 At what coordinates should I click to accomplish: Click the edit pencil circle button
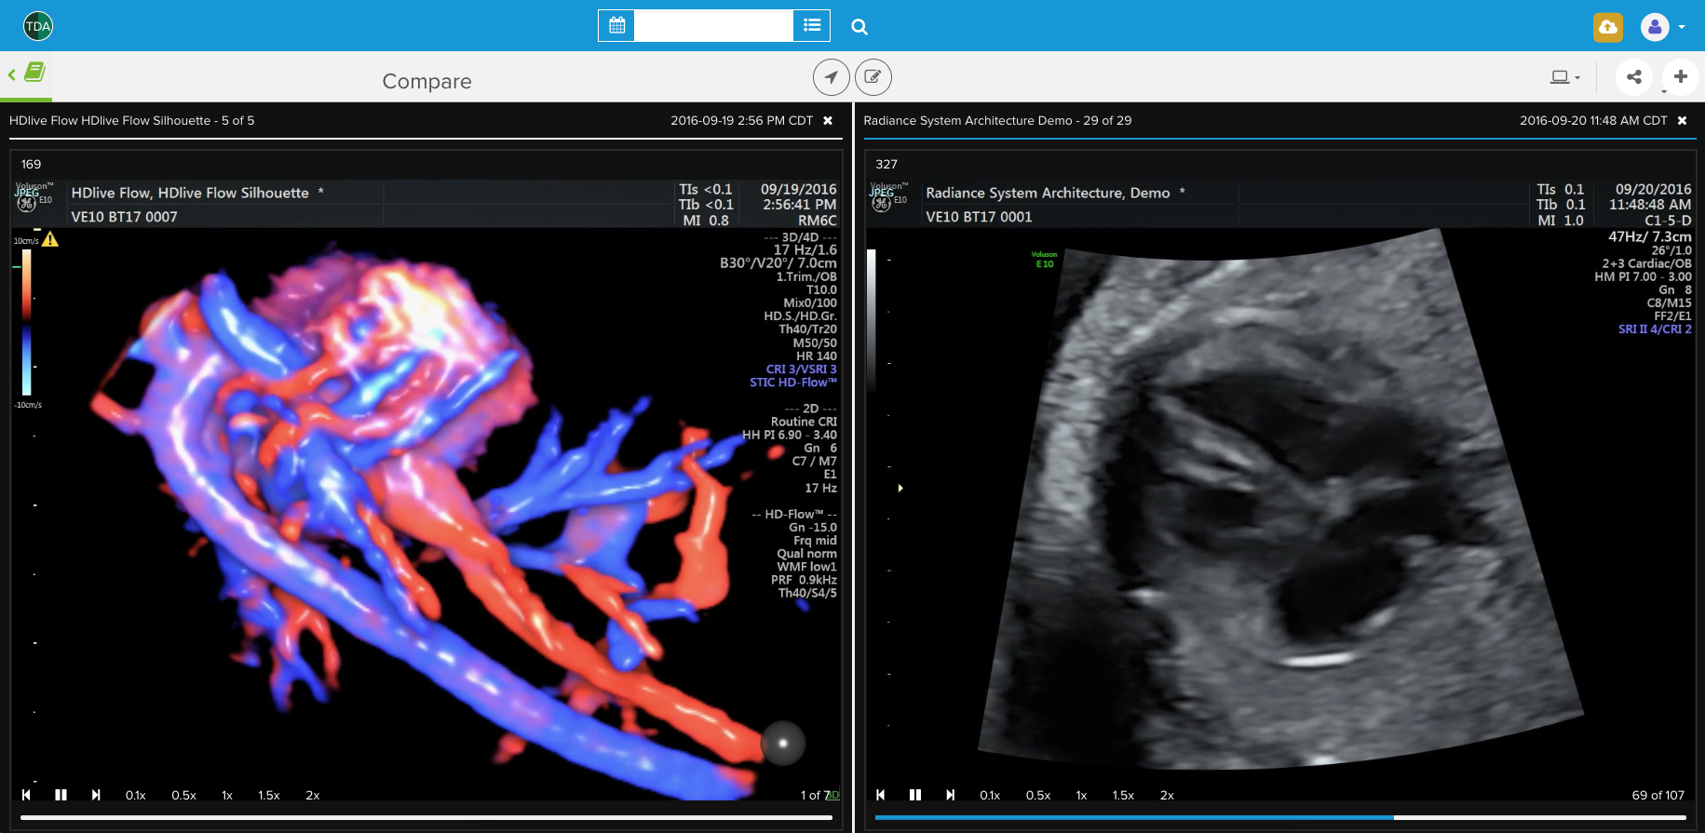coord(873,77)
